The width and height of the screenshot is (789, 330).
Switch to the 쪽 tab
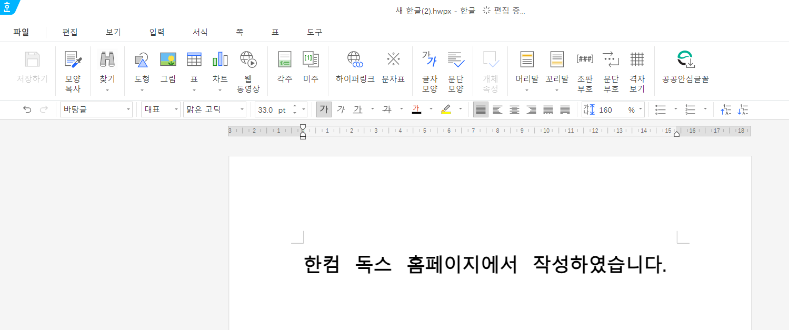tap(239, 32)
